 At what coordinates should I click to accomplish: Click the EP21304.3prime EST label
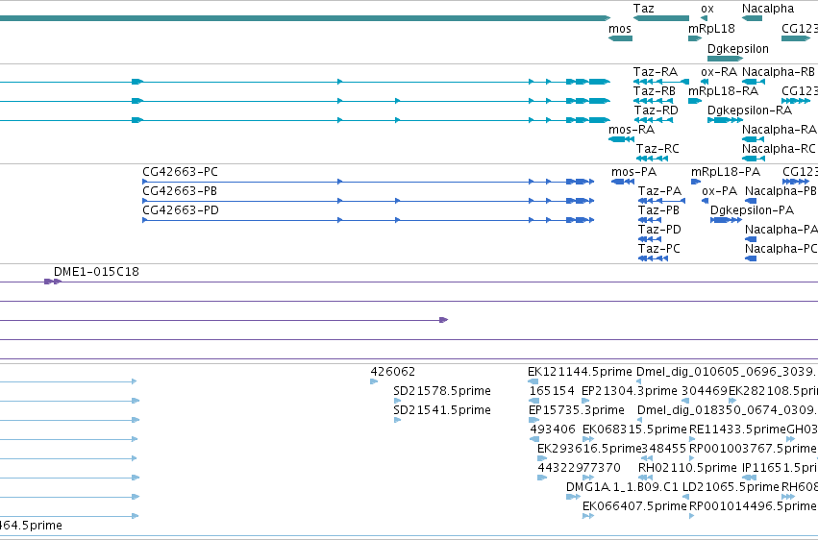(x=630, y=391)
